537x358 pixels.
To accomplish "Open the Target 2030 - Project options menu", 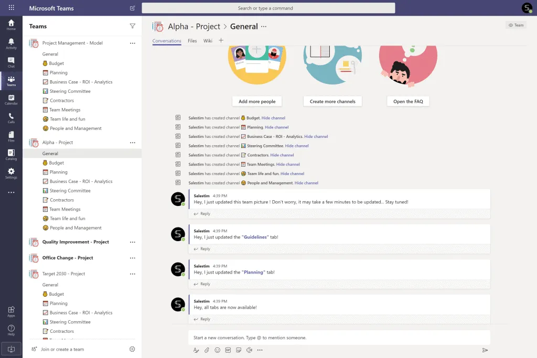I will point(132,273).
